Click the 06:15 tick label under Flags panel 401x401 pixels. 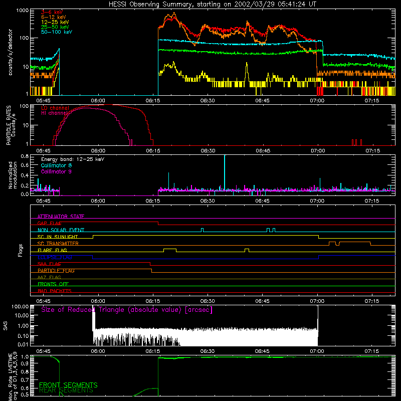tap(153, 301)
